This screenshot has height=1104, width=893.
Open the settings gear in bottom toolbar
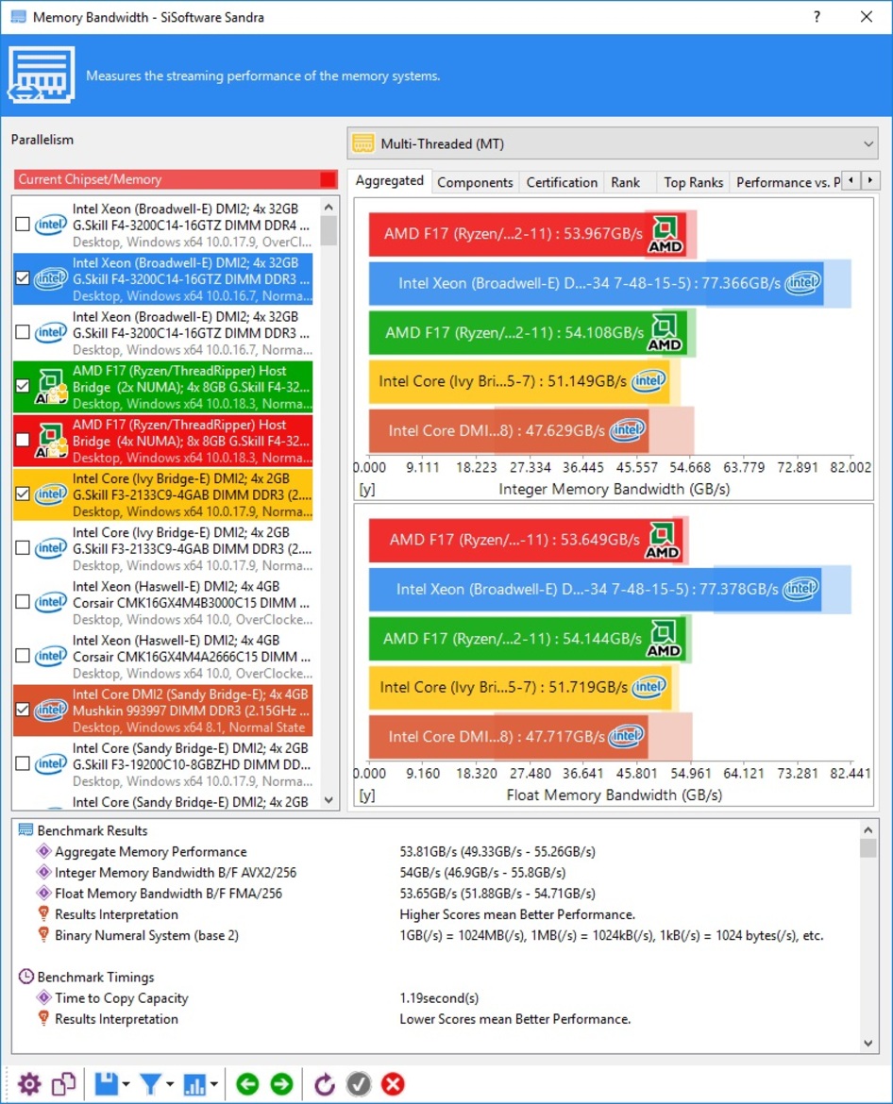[x=29, y=1083]
